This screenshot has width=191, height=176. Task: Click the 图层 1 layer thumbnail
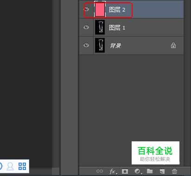pyautogui.click(x=100, y=27)
